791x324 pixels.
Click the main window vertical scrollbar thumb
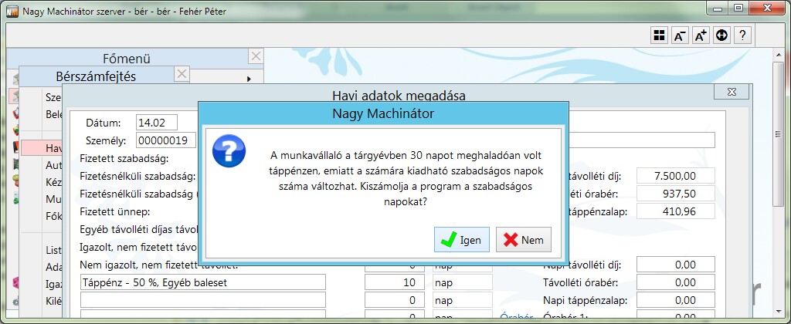click(779, 133)
